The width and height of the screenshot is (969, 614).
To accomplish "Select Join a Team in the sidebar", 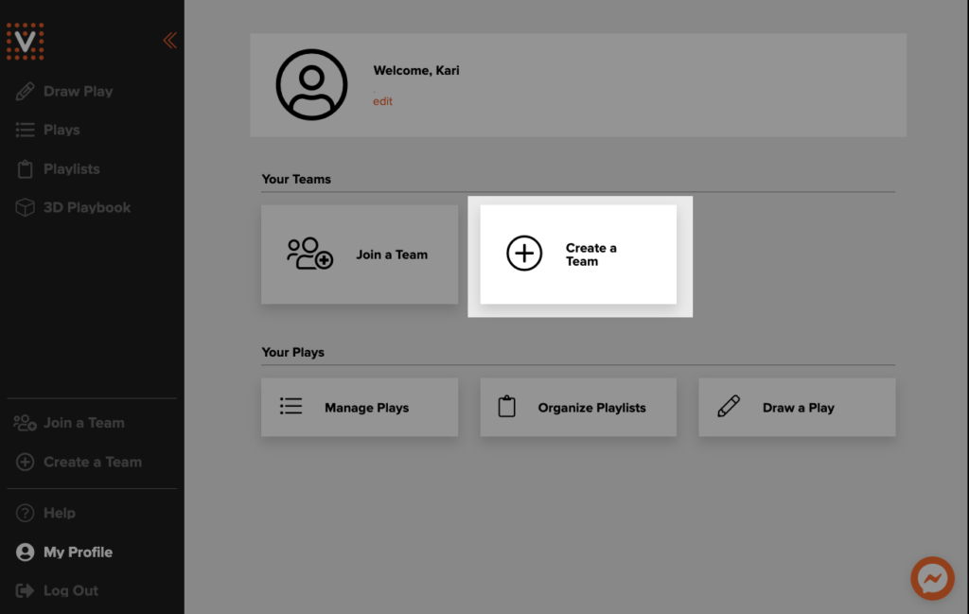I will coord(84,423).
